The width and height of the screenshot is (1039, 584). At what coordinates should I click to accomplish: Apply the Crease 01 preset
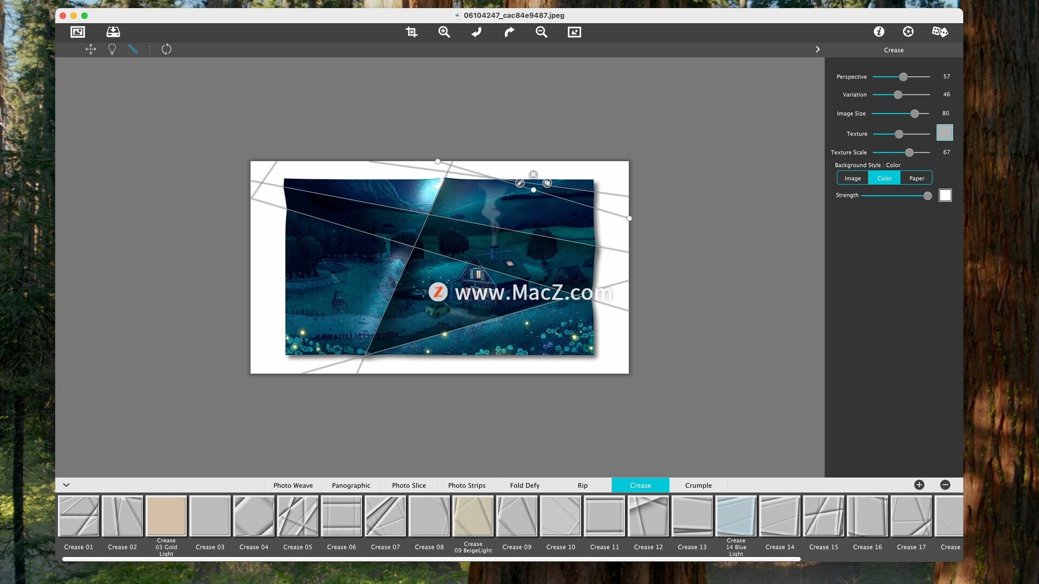point(78,516)
